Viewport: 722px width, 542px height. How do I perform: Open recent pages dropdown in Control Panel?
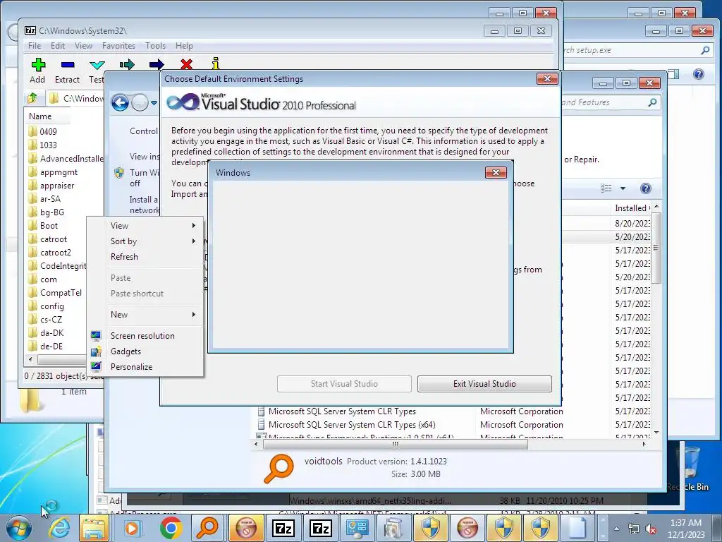[x=154, y=103]
